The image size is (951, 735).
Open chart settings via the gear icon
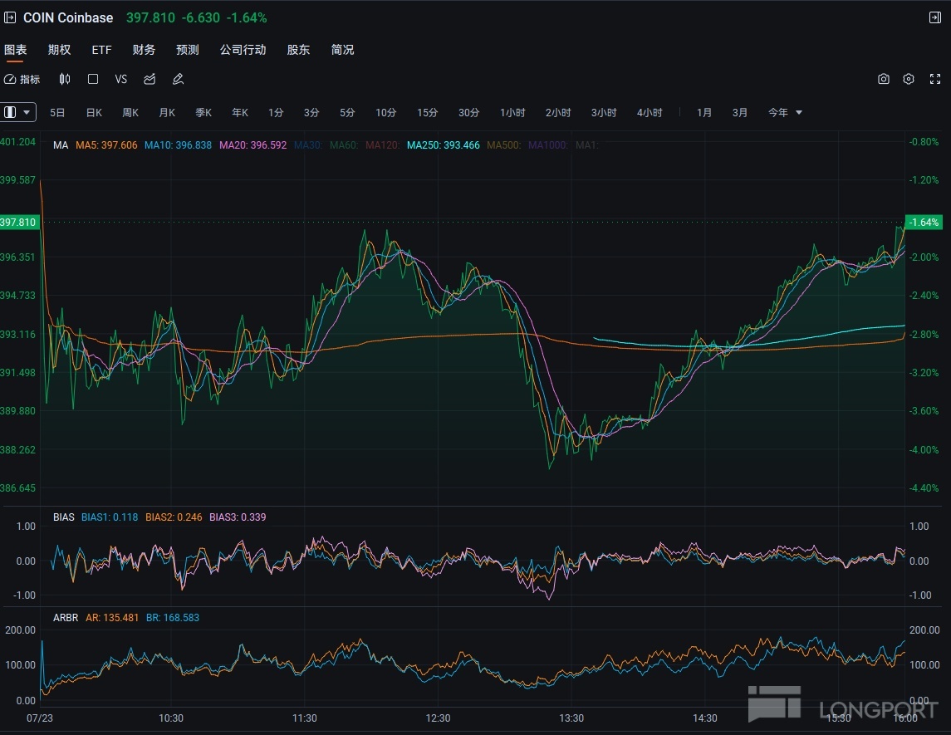tap(909, 79)
